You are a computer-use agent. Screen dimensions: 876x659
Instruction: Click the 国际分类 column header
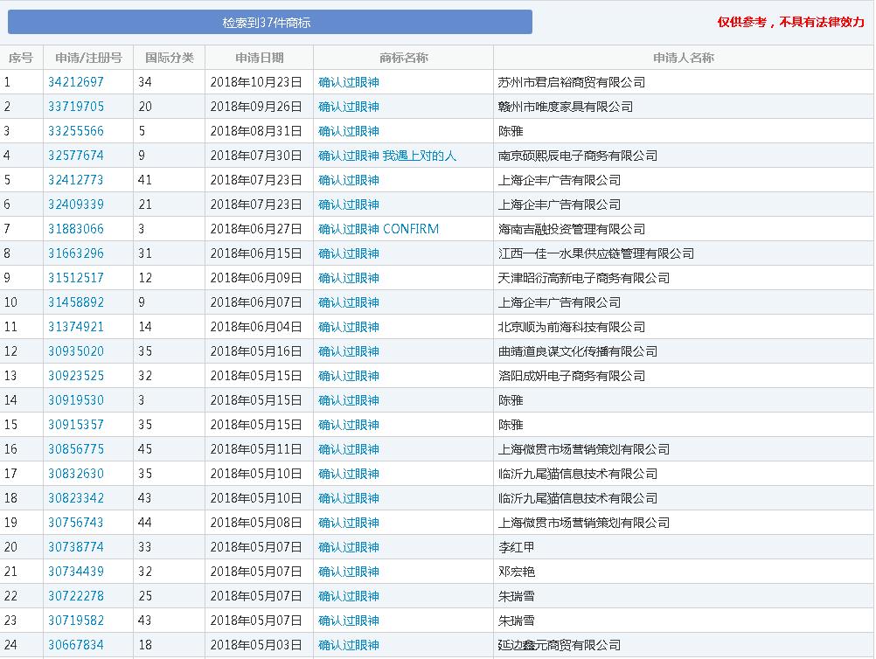tap(170, 58)
